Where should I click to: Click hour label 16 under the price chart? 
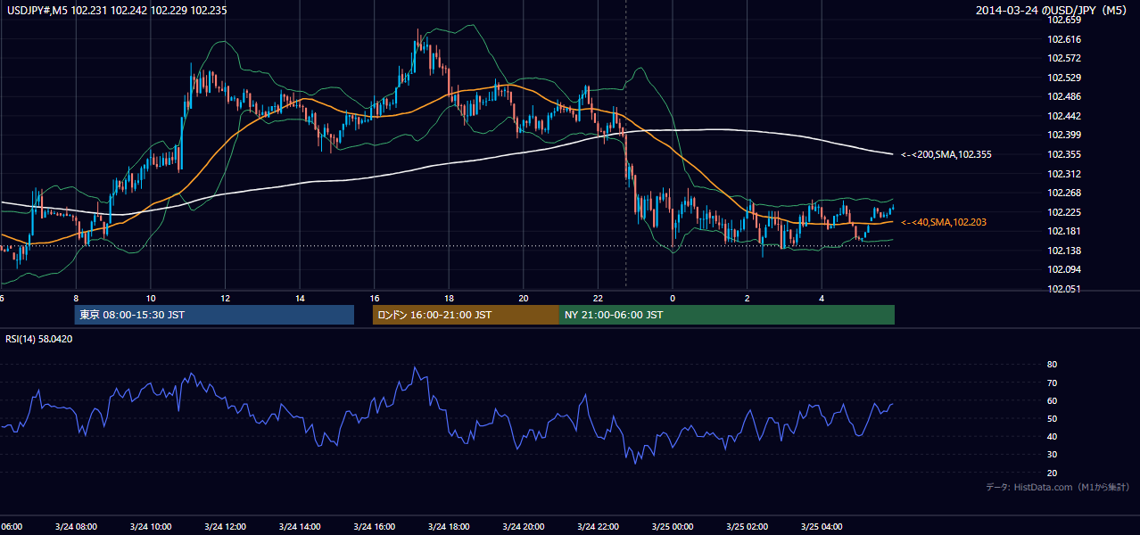pyautogui.click(x=375, y=298)
